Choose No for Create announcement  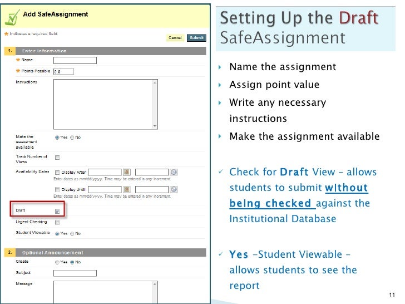72,262
